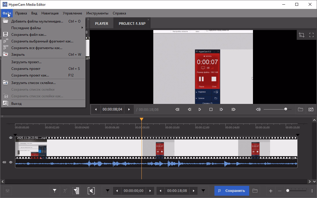Choose Загрузить проект... from the File menu
Screen dimensions: 317x198
26,62
